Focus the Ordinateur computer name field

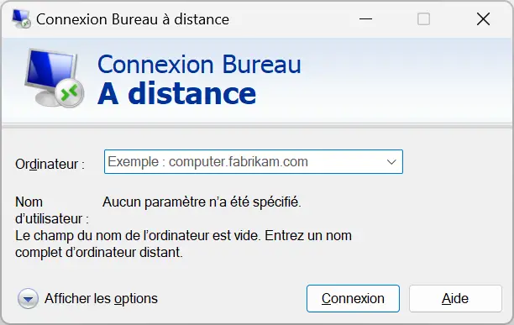[254, 162]
